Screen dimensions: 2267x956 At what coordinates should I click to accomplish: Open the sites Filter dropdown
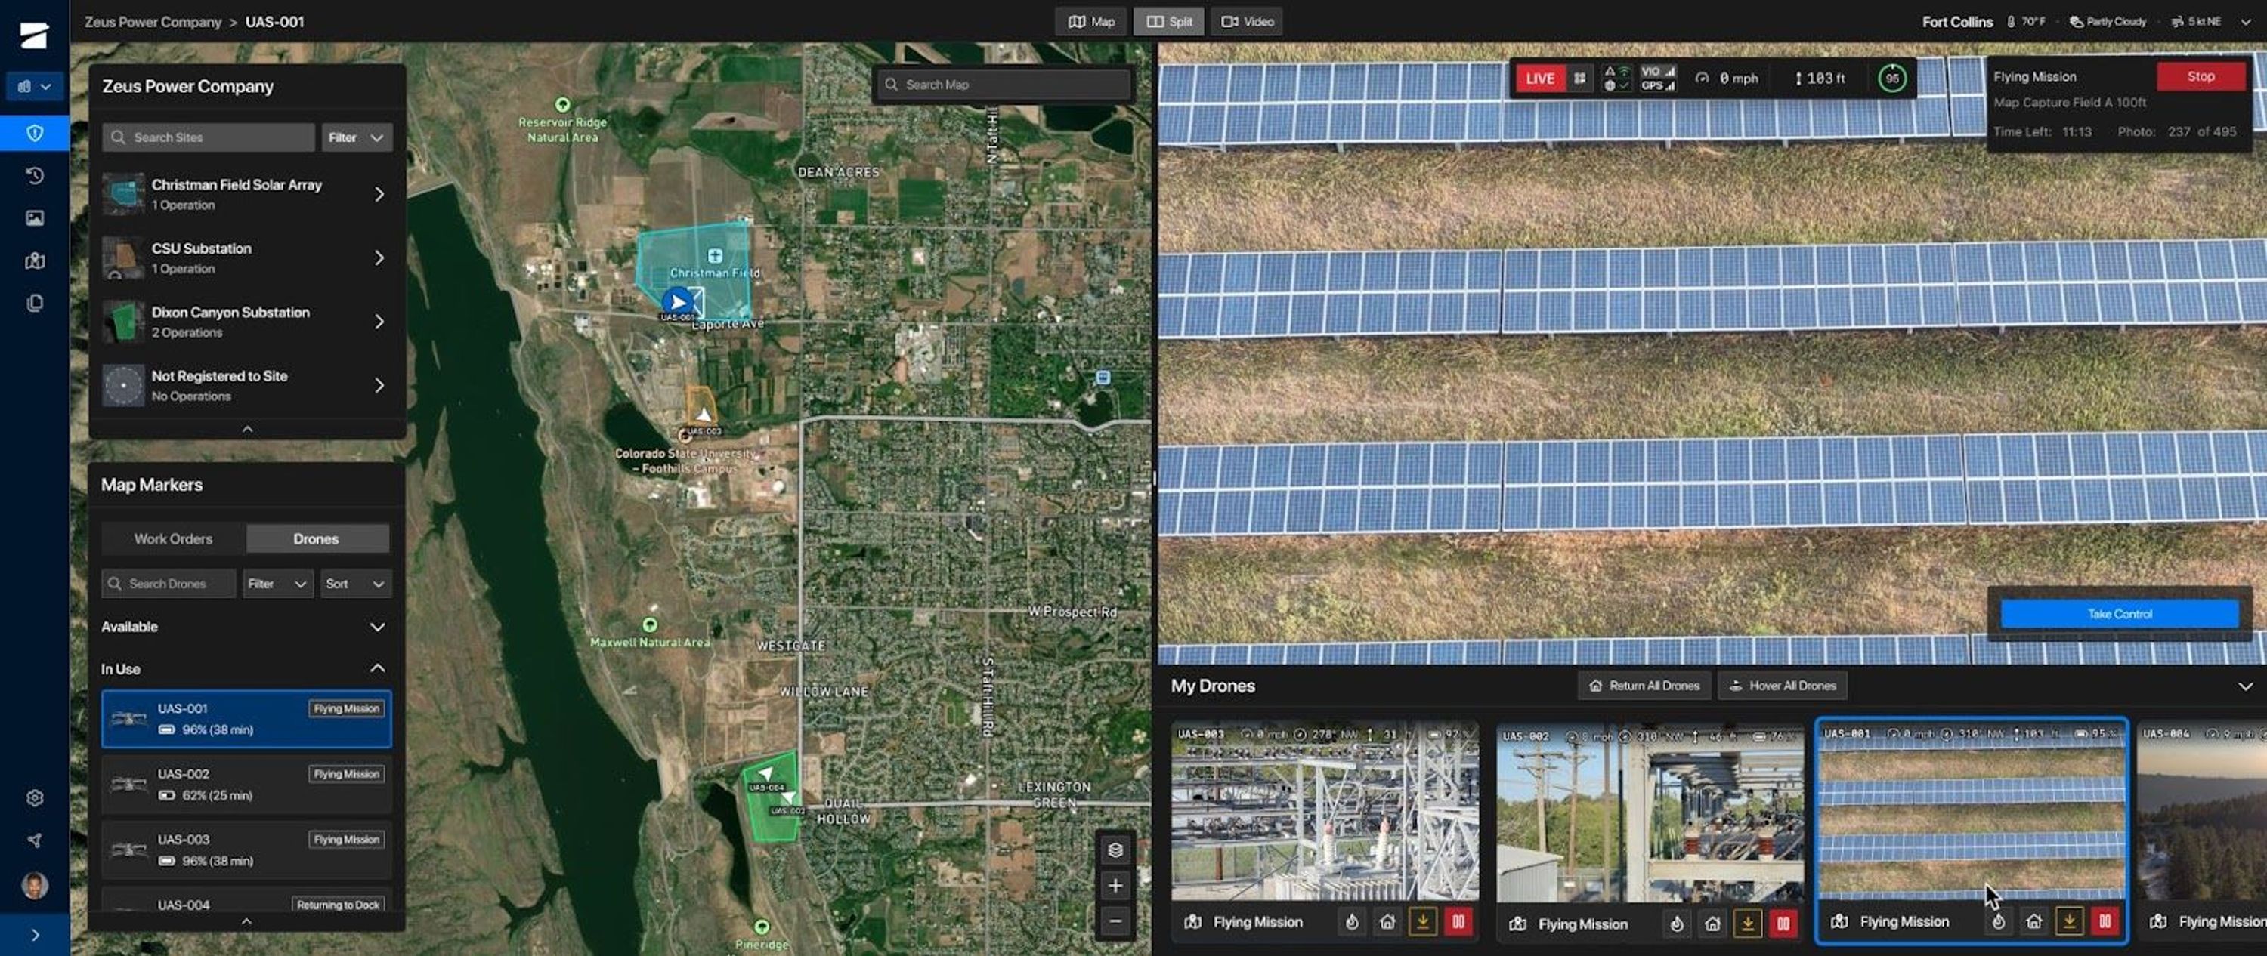pos(355,137)
